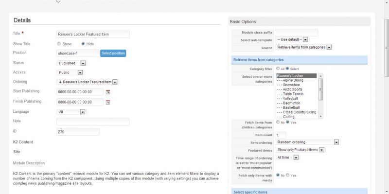Select Yes for Fetch only items with media
Image resolution: width=389 pixels, height=194 pixels.
pos(287,175)
